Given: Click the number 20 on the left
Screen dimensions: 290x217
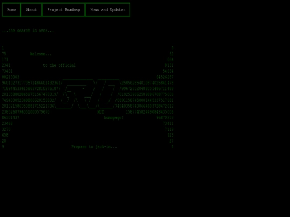Looking at the screenshot, I should point(4,141).
